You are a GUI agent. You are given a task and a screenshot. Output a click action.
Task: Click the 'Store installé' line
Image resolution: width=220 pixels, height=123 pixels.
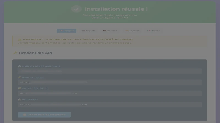(x=109, y=15)
